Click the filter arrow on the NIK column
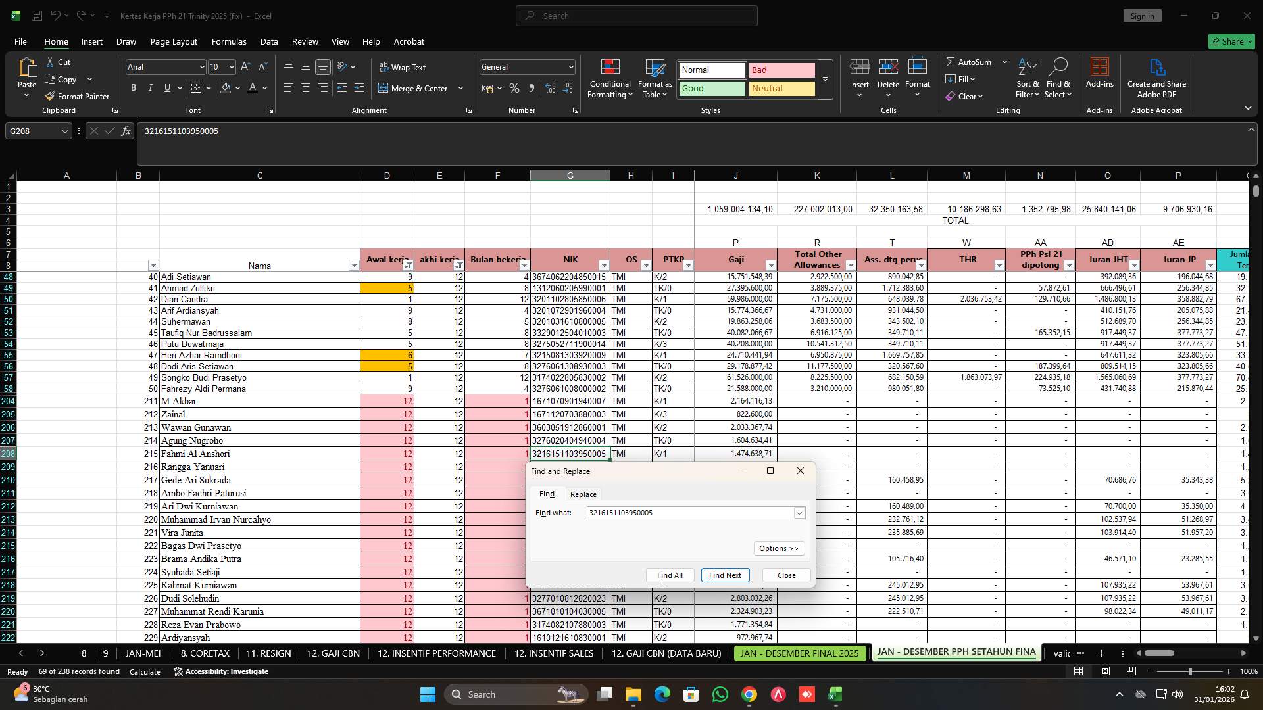1263x710 pixels. point(604,265)
